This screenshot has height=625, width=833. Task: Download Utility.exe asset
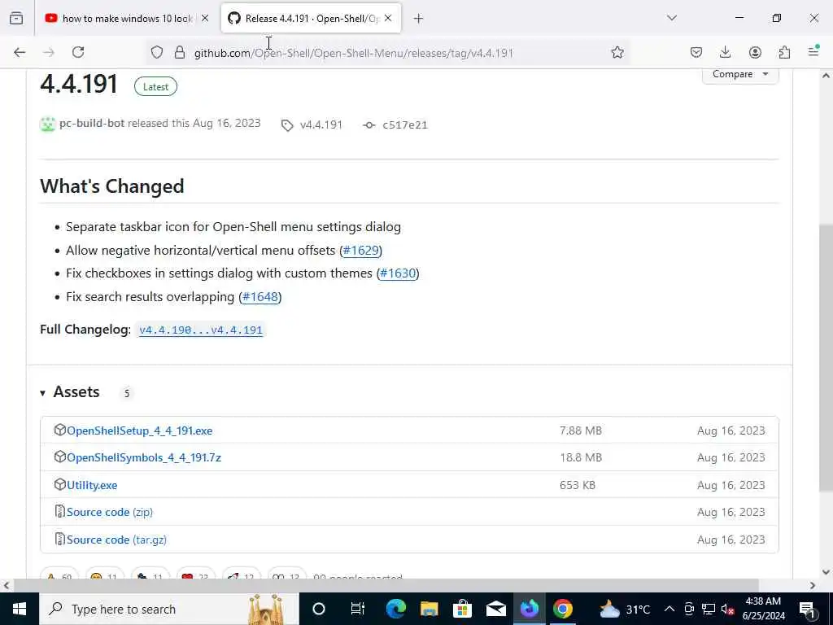(92, 485)
